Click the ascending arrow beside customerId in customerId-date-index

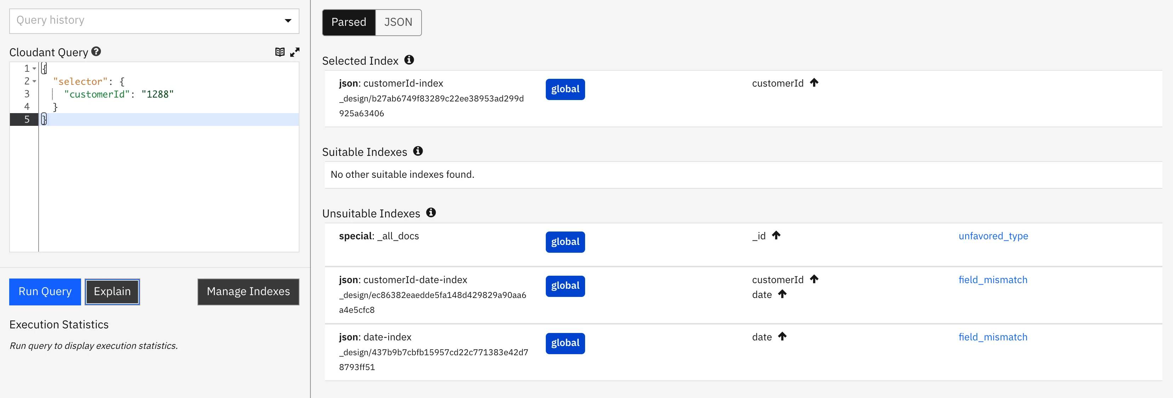tap(814, 279)
